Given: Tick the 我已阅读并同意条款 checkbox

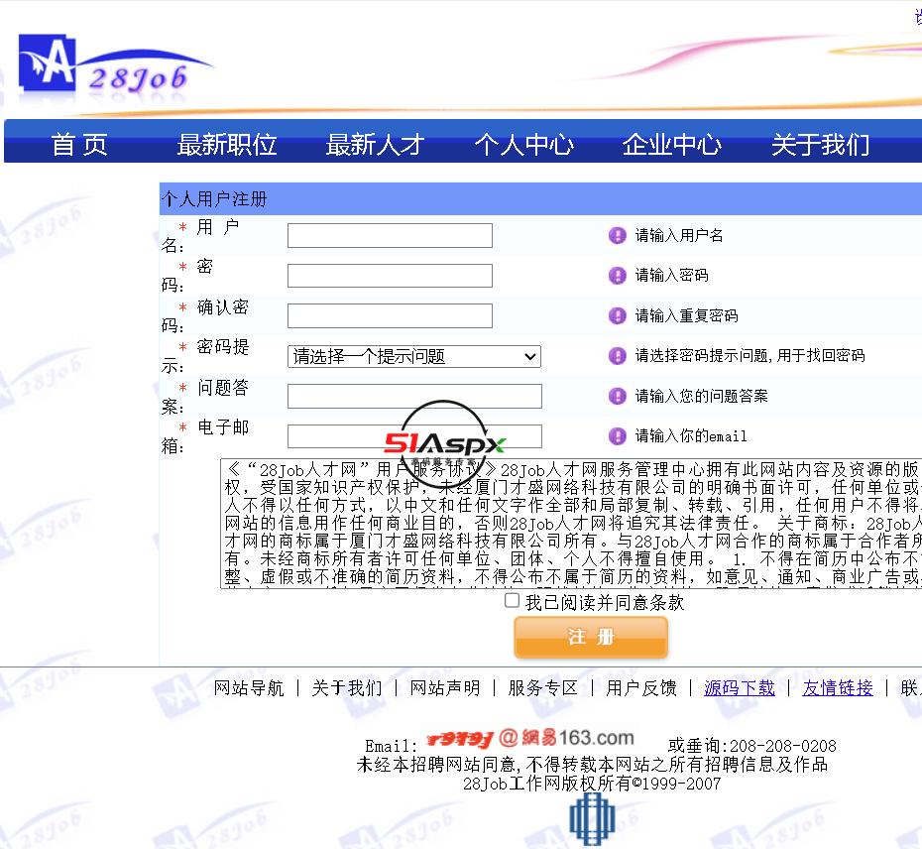Looking at the screenshot, I should pyautogui.click(x=513, y=600).
